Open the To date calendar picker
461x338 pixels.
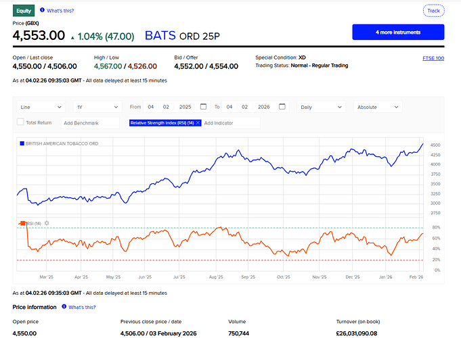coord(282,107)
